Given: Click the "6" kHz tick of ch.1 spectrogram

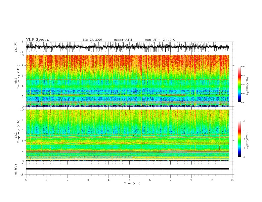Looking at the screenshot, I should click(x=23, y=76).
